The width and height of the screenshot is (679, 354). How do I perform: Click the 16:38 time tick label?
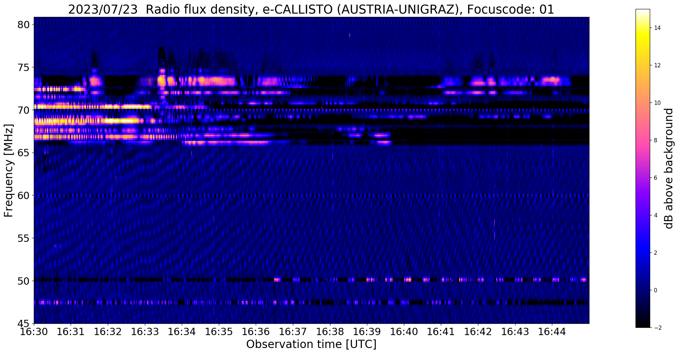click(x=330, y=332)
